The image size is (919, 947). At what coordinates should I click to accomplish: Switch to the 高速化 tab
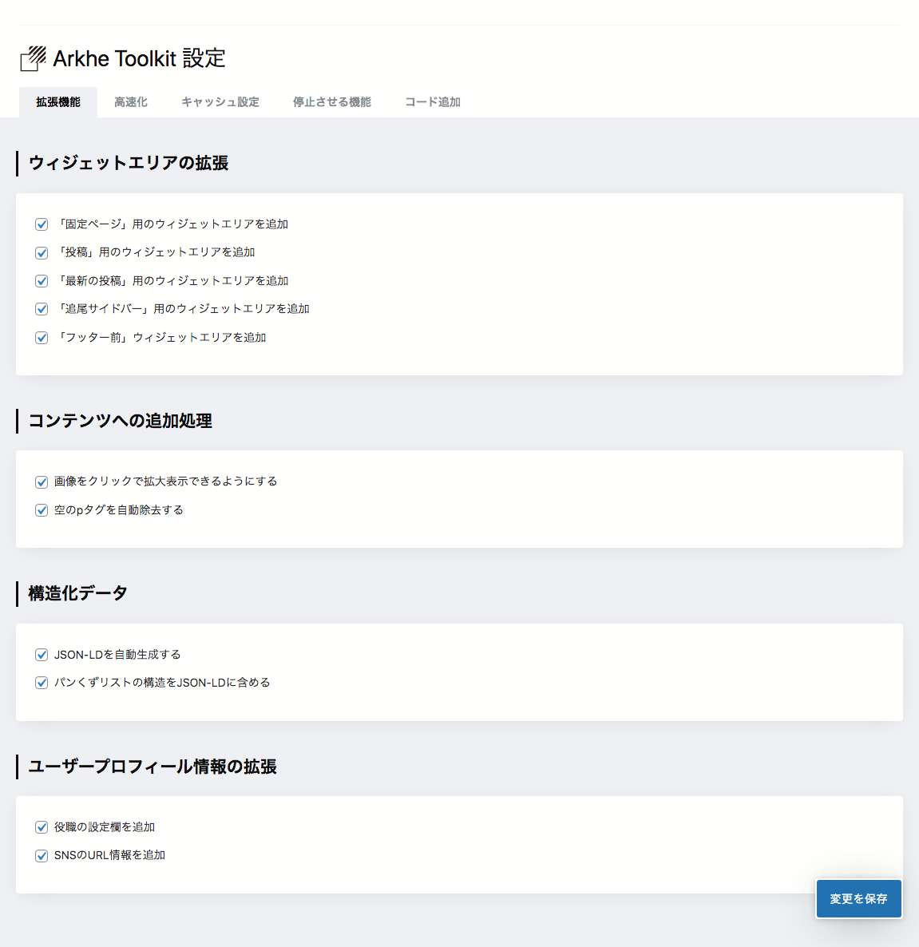[131, 101]
